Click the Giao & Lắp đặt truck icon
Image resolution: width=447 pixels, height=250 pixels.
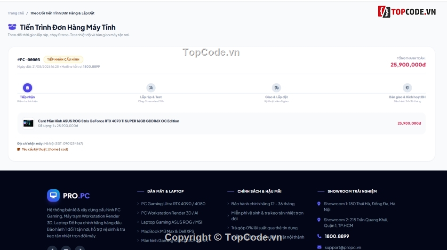coord(276,88)
